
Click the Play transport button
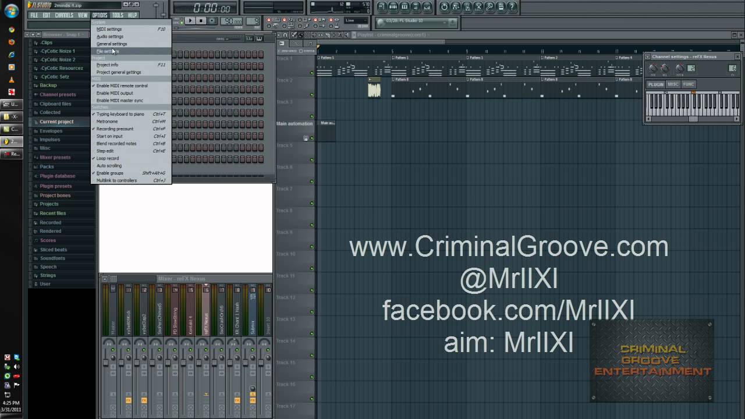[190, 20]
